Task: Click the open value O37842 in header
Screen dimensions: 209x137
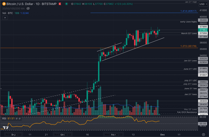Action: [76, 4]
